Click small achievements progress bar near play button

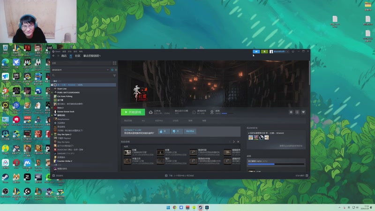[227, 113]
